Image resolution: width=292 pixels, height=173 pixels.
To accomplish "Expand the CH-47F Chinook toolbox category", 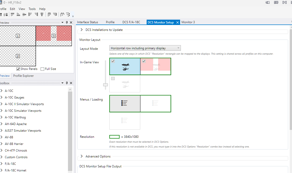I will tap(2, 150).
